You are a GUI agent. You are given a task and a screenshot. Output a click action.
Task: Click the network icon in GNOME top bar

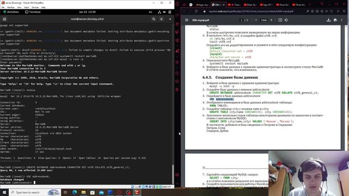click(x=159, y=12)
